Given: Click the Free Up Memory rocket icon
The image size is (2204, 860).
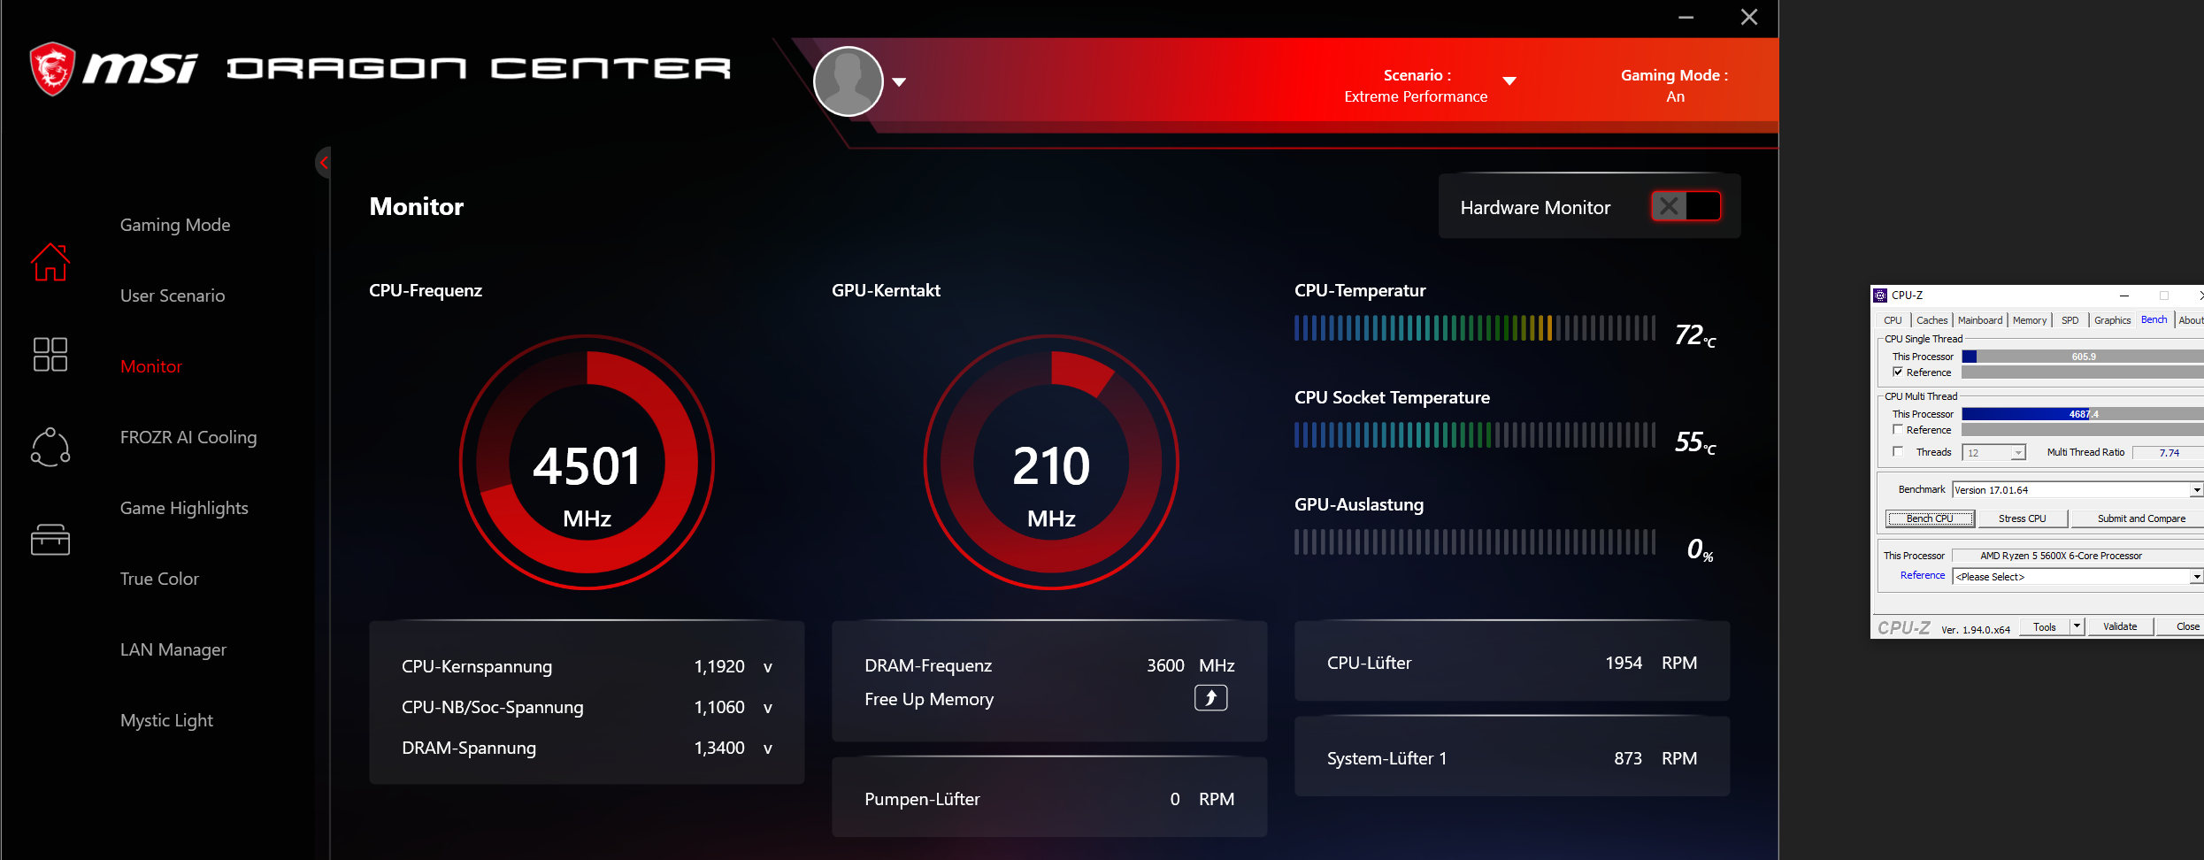Looking at the screenshot, I should pos(1210,698).
